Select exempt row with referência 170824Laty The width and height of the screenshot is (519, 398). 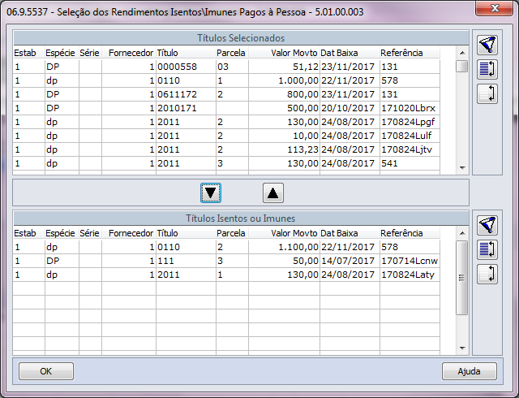click(227, 275)
